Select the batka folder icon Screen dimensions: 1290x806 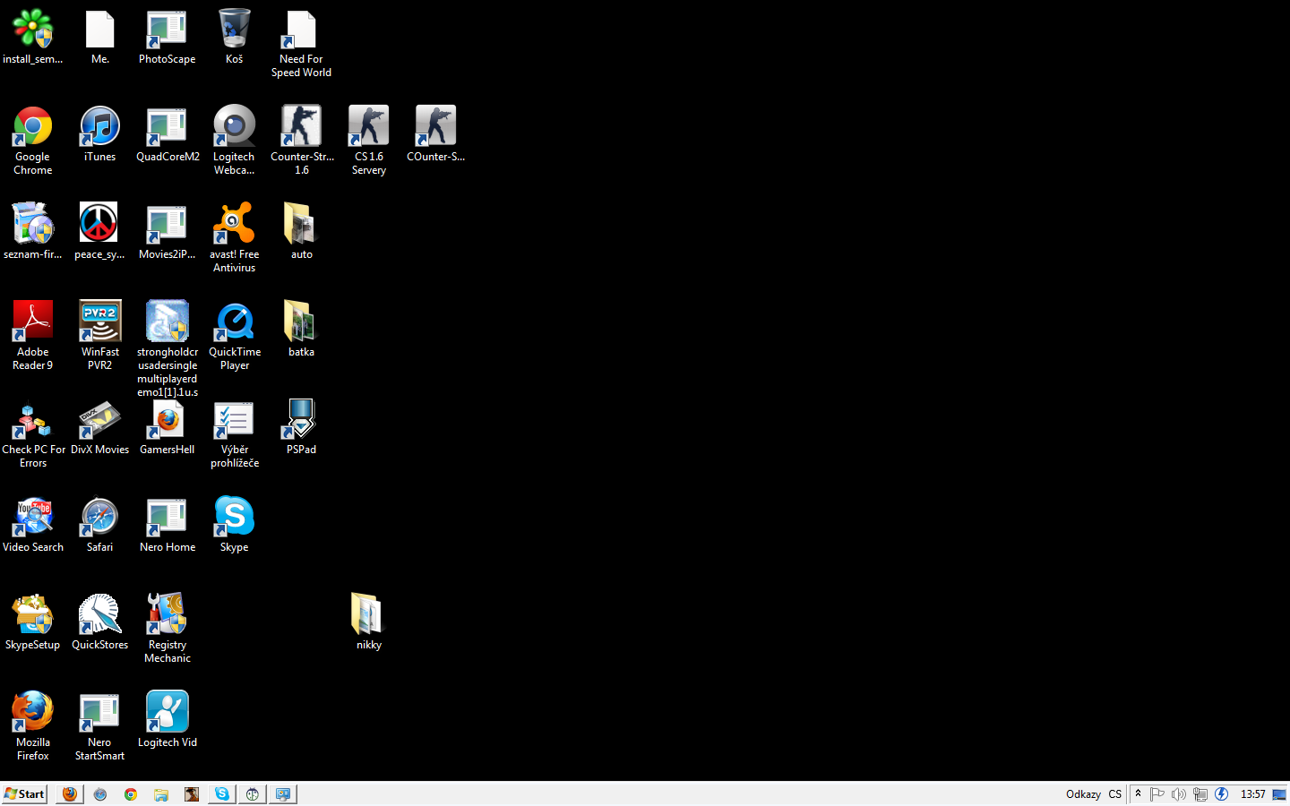pos(301,322)
